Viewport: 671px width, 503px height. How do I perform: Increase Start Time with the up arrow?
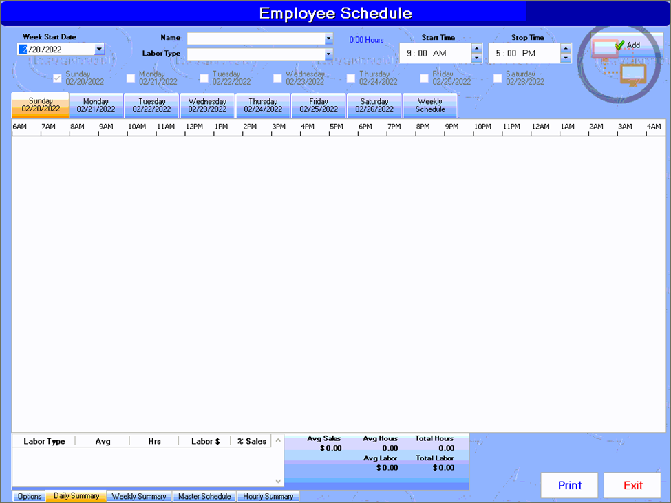(x=476, y=48)
